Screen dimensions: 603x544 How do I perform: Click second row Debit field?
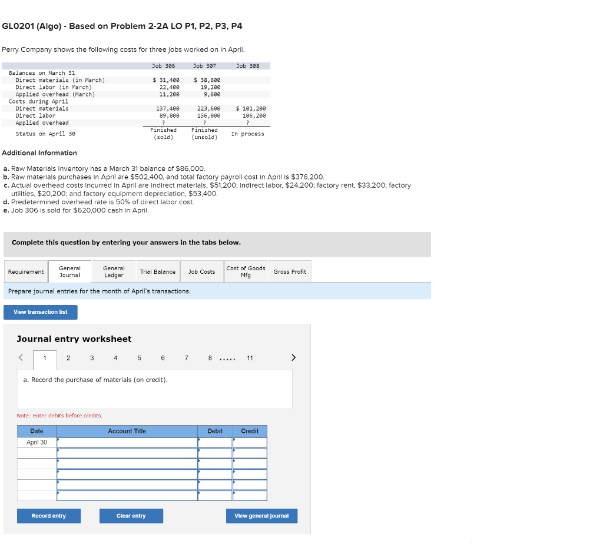point(215,453)
